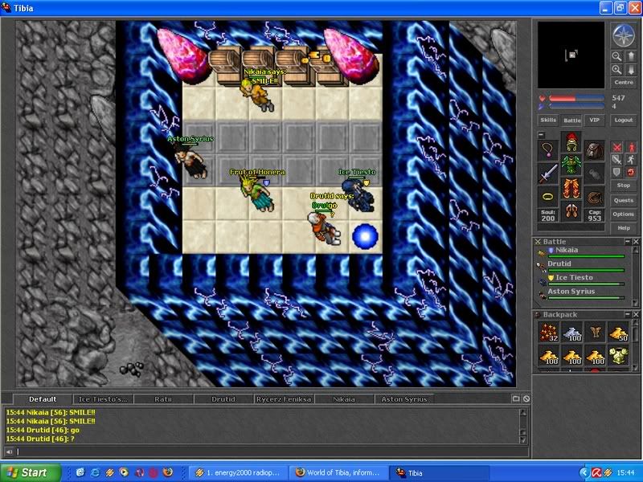The image size is (643, 482).
Task: Enable balanced fight mode
Action: click(616, 159)
